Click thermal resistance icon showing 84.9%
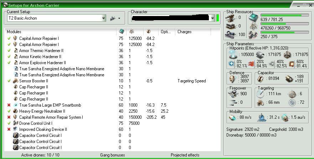The width and height of the screenshot is (314, 159). (x=252, y=64)
